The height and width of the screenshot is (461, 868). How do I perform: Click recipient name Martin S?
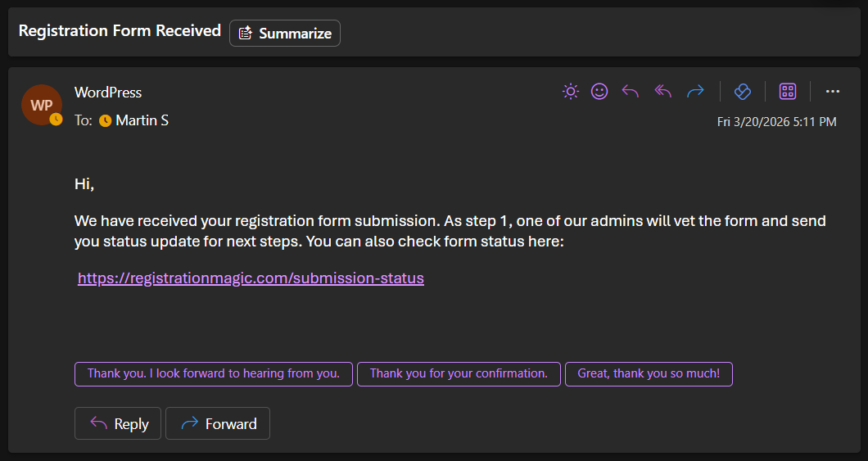click(x=142, y=120)
